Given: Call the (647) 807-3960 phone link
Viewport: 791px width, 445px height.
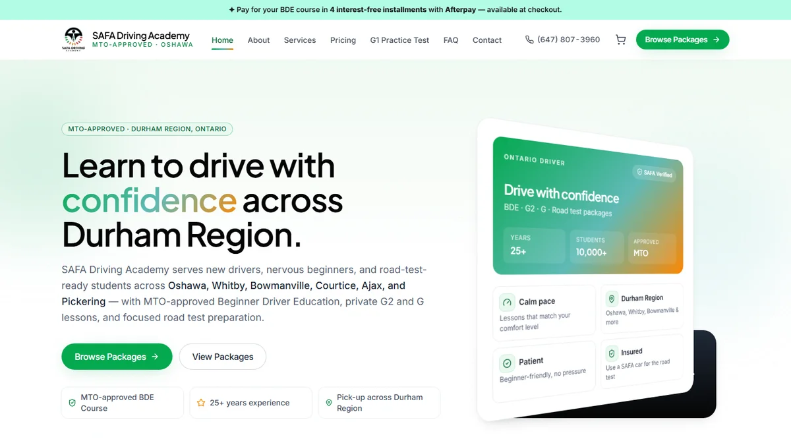Looking at the screenshot, I should 562,40.
